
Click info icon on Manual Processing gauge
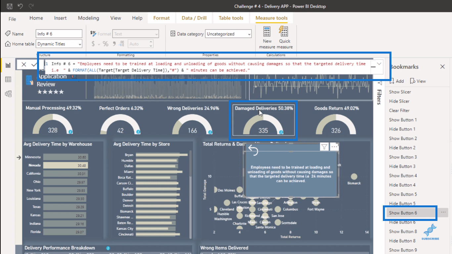point(70,132)
